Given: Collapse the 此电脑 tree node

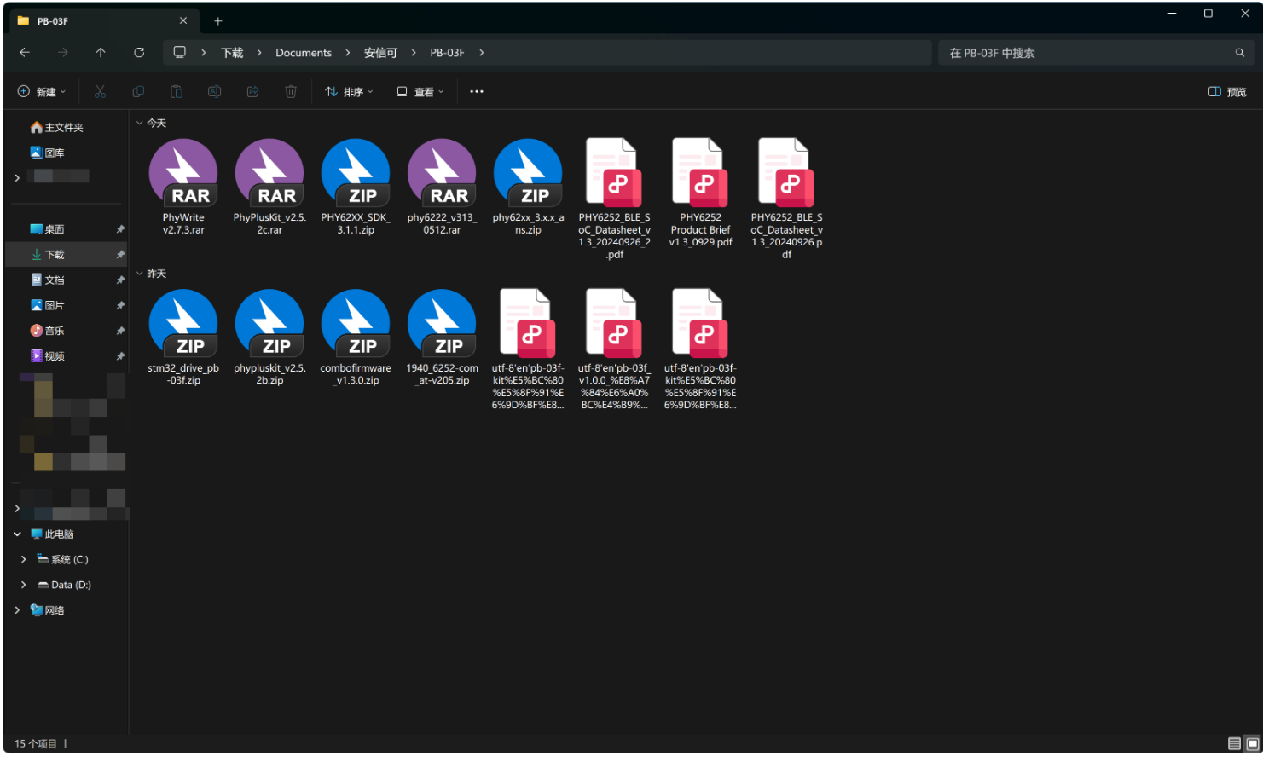Looking at the screenshot, I should [x=17, y=534].
